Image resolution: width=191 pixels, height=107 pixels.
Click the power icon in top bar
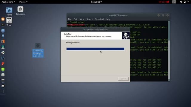[185, 2]
